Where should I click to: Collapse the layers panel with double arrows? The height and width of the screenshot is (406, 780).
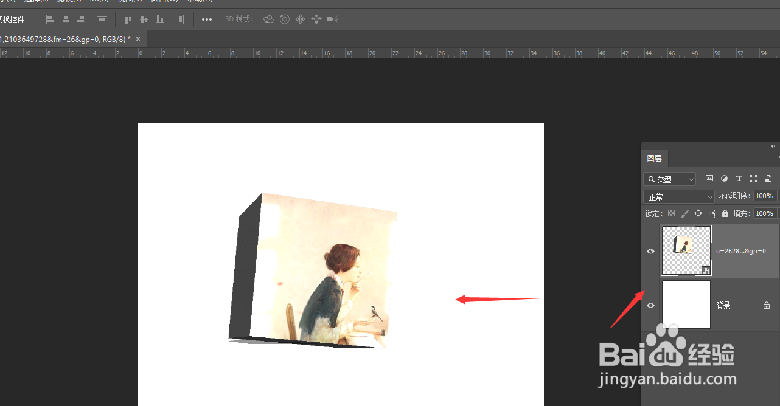pos(773,146)
